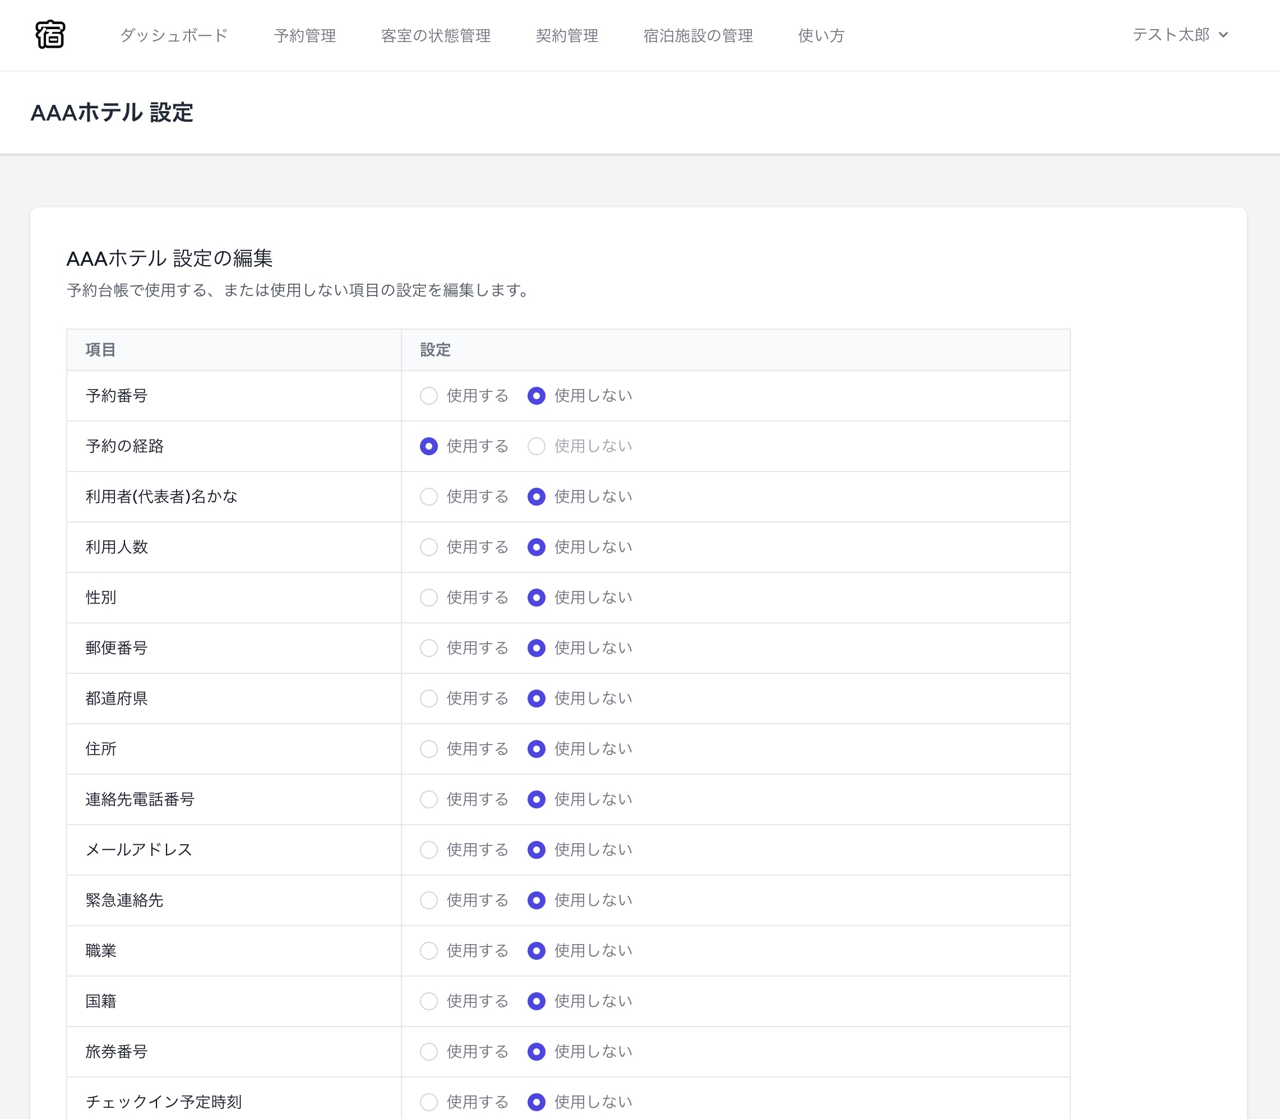Click 使い方 in the top navigation
This screenshot has width=1280, height=1119.
820,35
